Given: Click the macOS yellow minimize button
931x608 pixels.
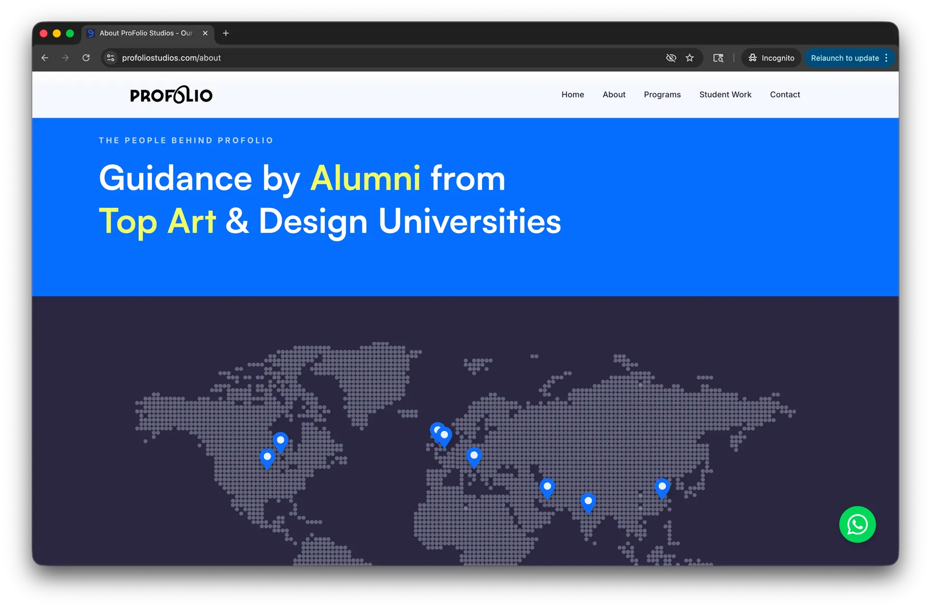Looking at the screenshot, I should 57,33.
